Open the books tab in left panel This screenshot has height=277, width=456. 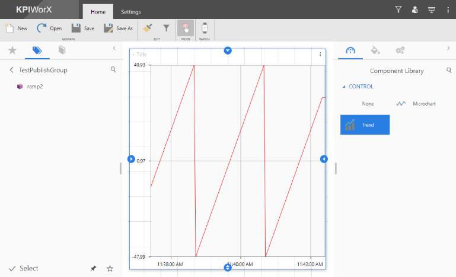(62, 50)
